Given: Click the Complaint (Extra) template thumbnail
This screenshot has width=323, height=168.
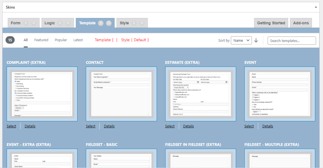Looking at the screenshot, I should tap(42, 94).
